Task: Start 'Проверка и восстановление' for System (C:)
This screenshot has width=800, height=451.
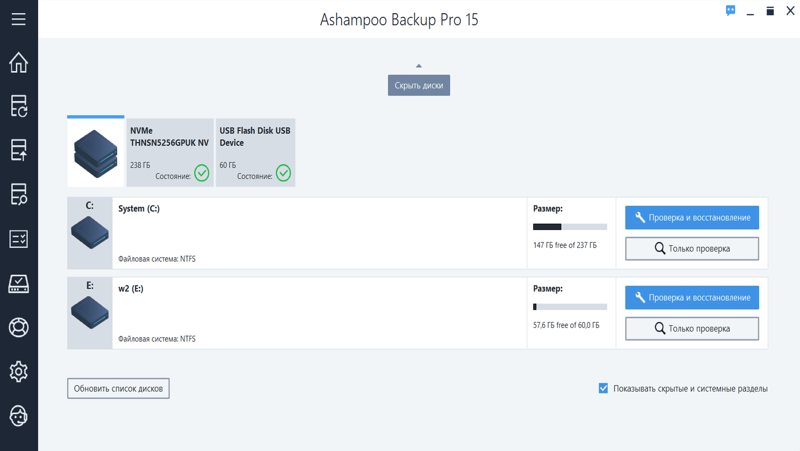Action: coord(691,218)
